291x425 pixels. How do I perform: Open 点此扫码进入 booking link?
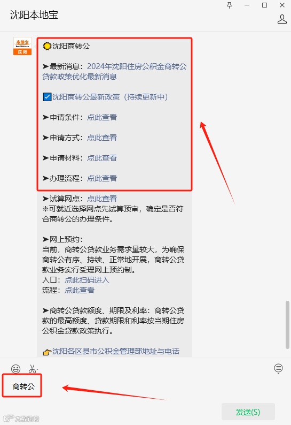[x=87, y=280]
